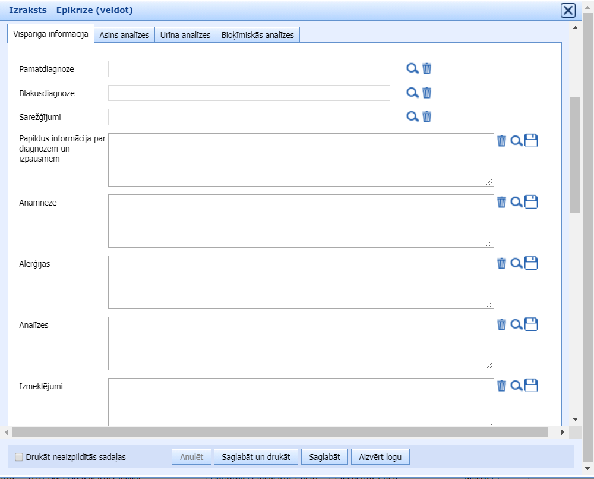Open the Urīna analīzes tab
Viewport: 594px width, 479px height.
click(x=185, y=35)
